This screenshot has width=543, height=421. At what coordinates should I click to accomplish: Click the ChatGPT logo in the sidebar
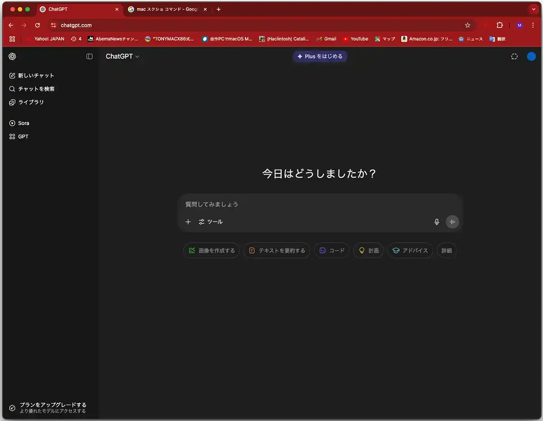[12, 57]
